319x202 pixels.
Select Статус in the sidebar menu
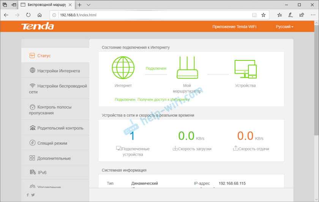pyautogui.click(x=44, y=56)
